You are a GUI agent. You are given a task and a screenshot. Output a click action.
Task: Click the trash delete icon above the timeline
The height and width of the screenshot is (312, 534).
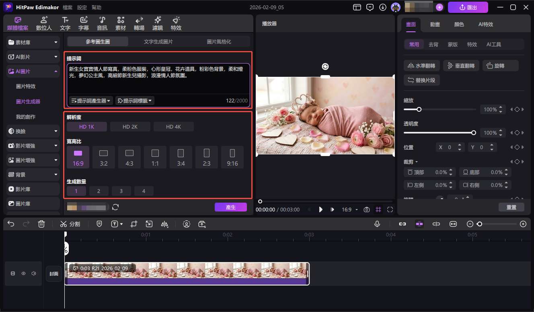click(x=41, y=224)
